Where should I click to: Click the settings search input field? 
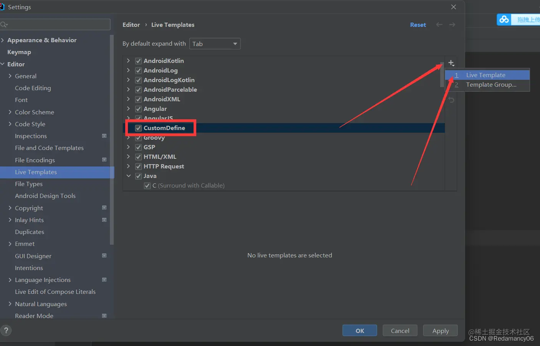(x=55, y=25)
